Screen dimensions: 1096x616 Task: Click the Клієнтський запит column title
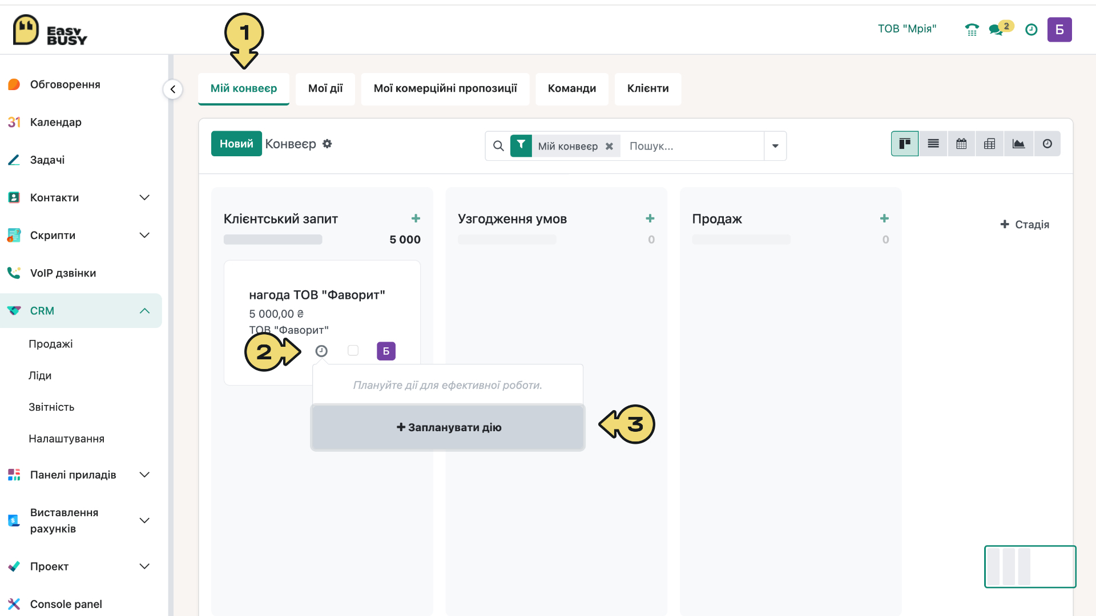click(281, 219)
